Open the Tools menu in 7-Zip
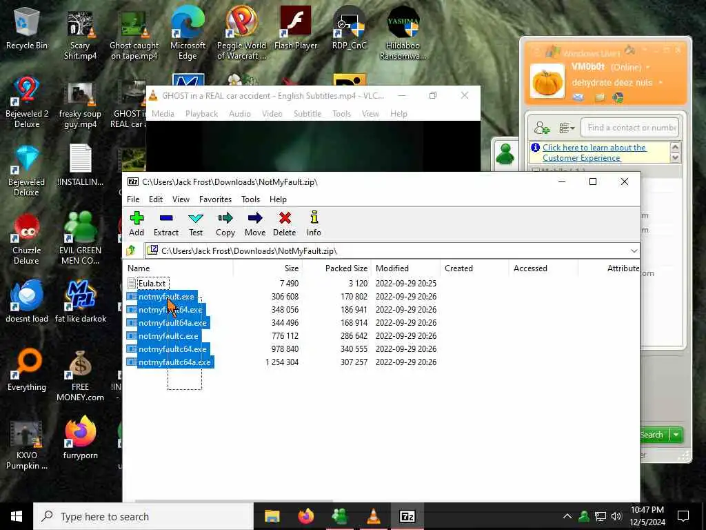The width and height of the screenshot is (706, 530). 250,199
